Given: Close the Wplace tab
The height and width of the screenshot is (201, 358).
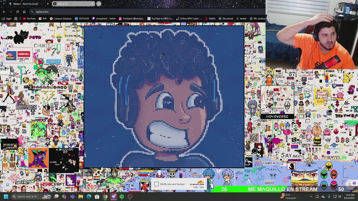Looking at the screenshot, I should (x=48, y=4).
